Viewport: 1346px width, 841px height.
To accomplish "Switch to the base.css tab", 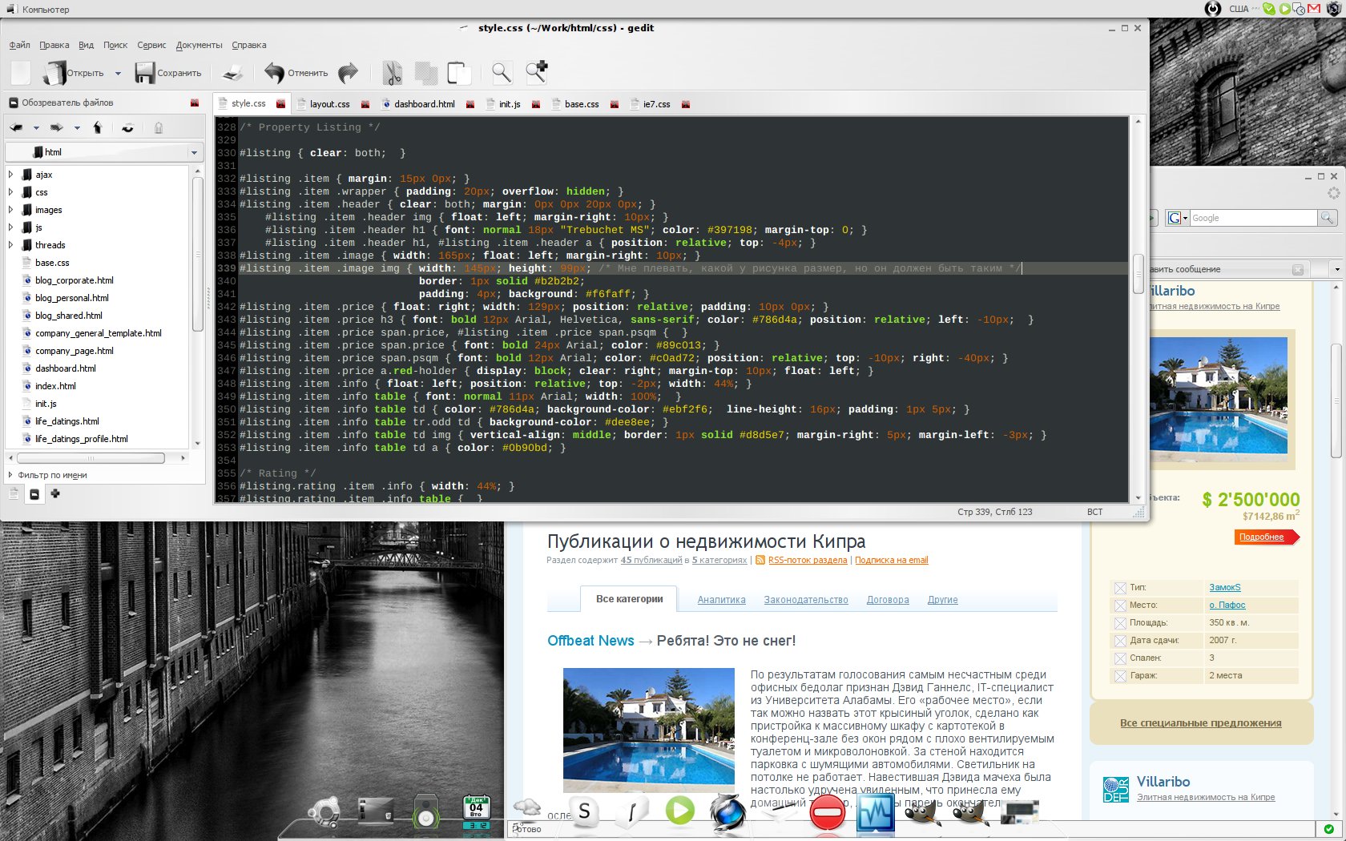I will tap(582, 104).
